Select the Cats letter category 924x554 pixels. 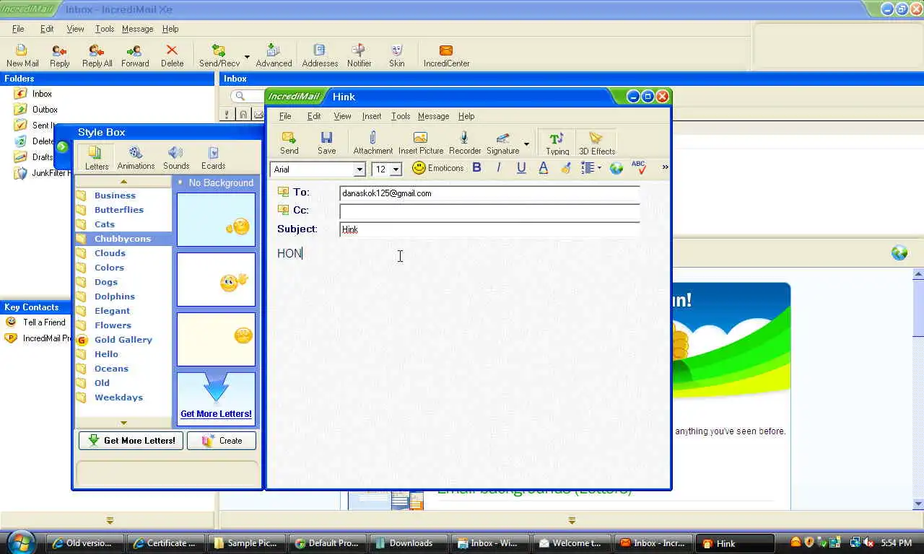pyautogui.click(x=105, y=224)
